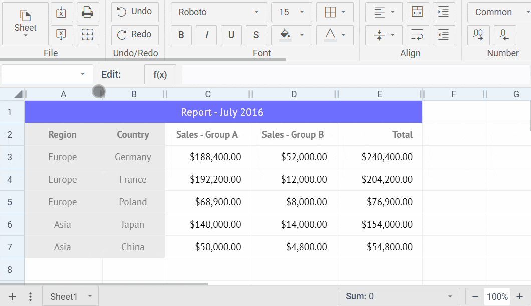531x306 pixels.
Task: Toggle italic formatting
Action: click(206, 35)
